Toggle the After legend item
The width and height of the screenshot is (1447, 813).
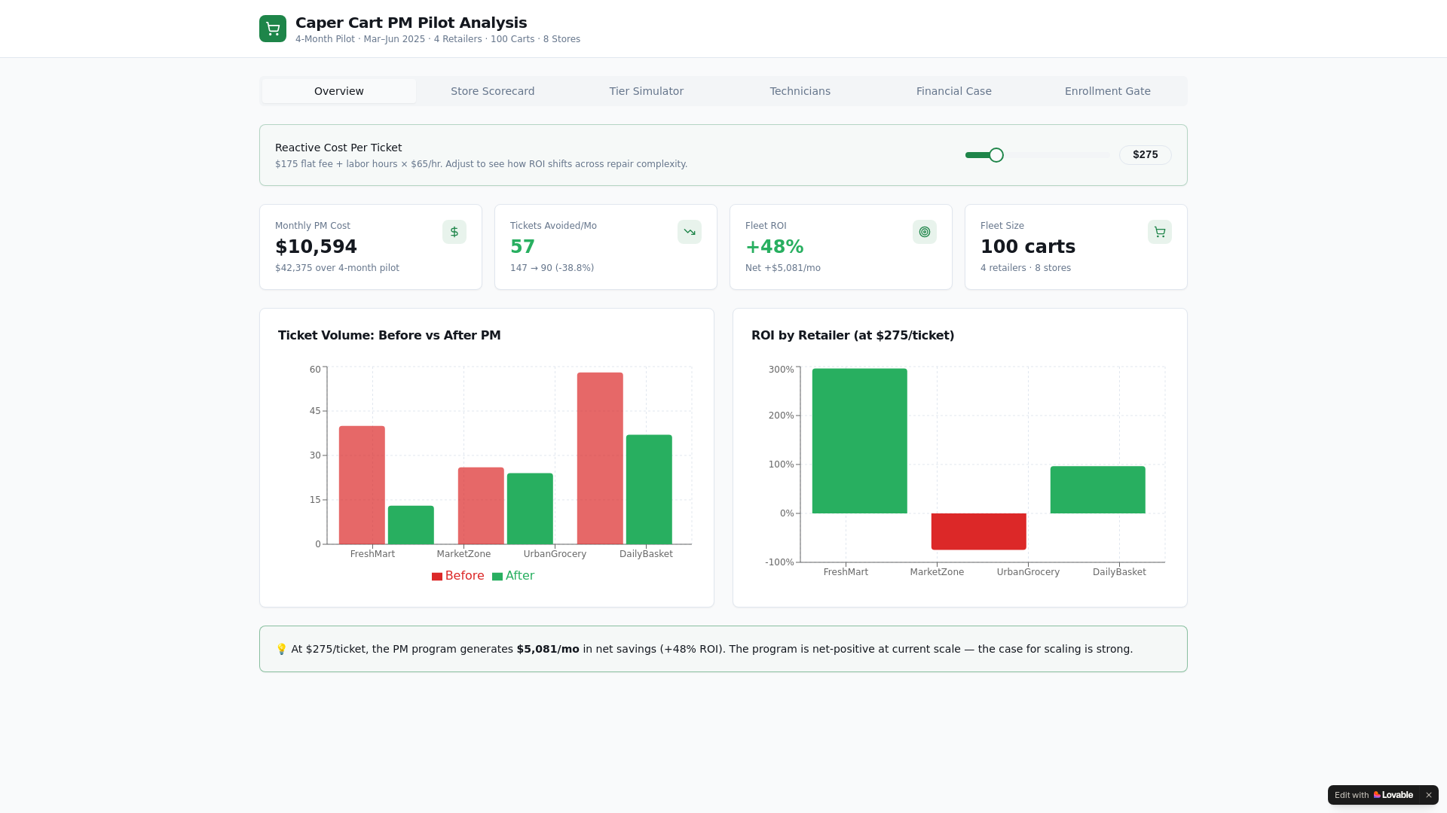513,576
